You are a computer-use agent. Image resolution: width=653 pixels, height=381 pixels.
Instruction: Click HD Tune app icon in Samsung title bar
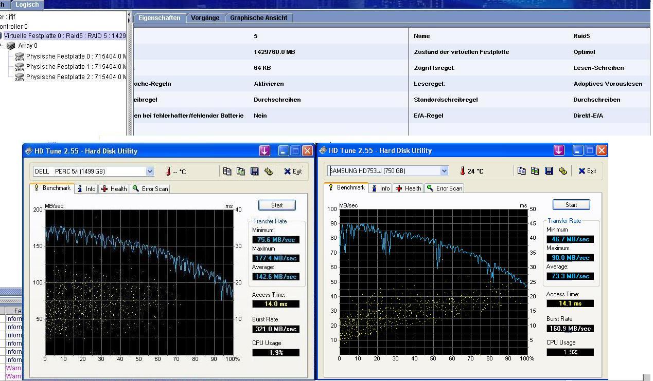click(x=323, y=150)
